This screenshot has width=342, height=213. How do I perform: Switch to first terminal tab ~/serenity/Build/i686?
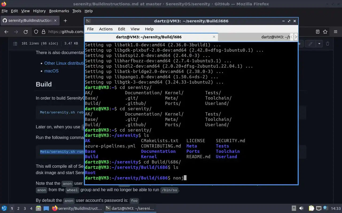click(x=151, y=37)
